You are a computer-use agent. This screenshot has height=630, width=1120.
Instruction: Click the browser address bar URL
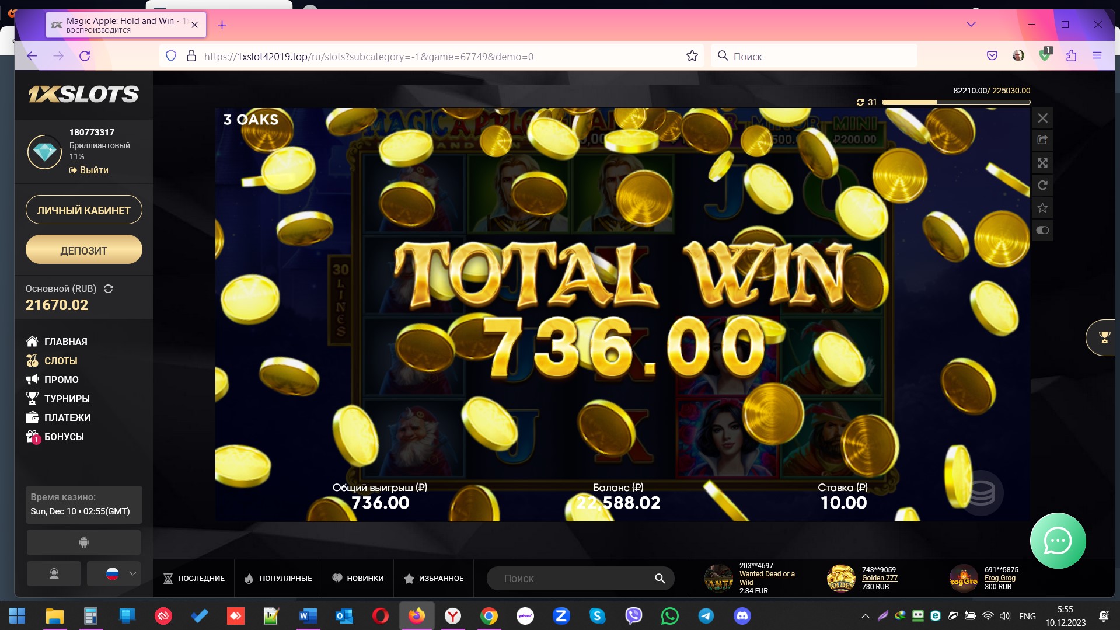[368, 57]
